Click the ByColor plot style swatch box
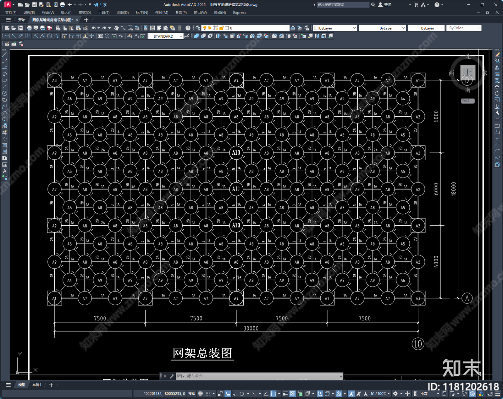The image size is (503, 399). [464, 28]
